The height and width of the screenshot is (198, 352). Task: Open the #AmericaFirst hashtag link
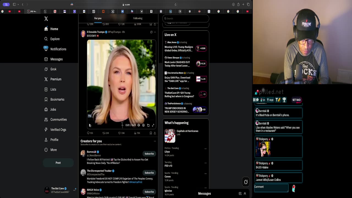[136, 182]
